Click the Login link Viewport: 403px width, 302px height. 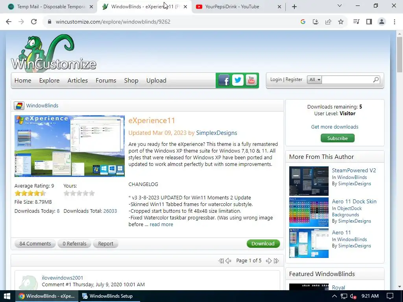click(x=276, y=79)
